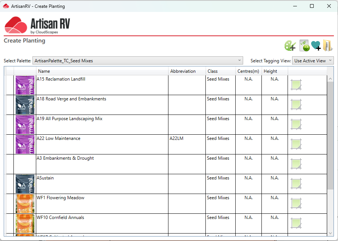Click Seed Mixes class in A15 row
338x241 pixels.
pyautogui.click(x=218, y=79)
